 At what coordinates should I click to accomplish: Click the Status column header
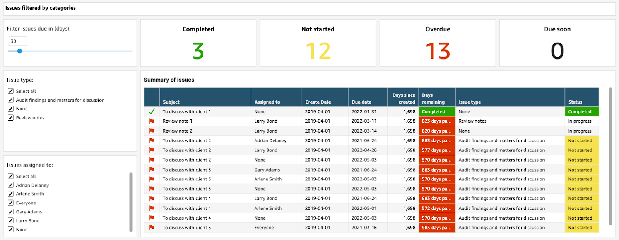click(x=575, y=102)
